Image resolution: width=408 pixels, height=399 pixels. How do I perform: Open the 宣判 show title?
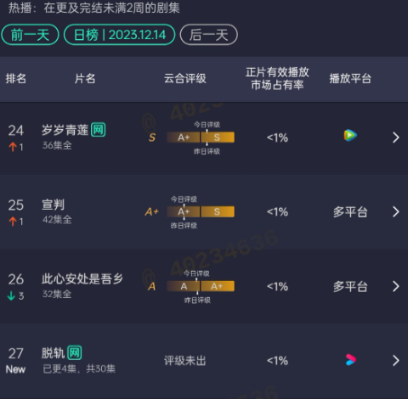coord(54,205)
